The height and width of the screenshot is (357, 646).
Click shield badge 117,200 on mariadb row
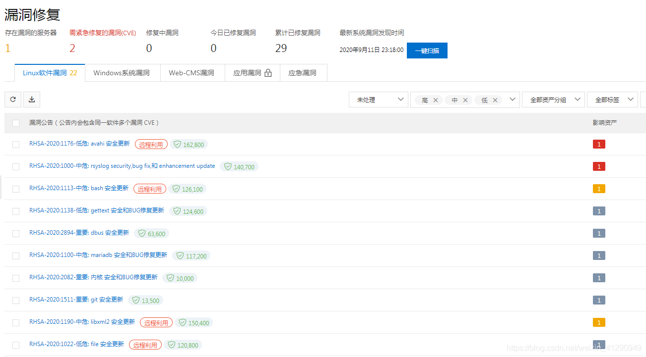(192, 256)
